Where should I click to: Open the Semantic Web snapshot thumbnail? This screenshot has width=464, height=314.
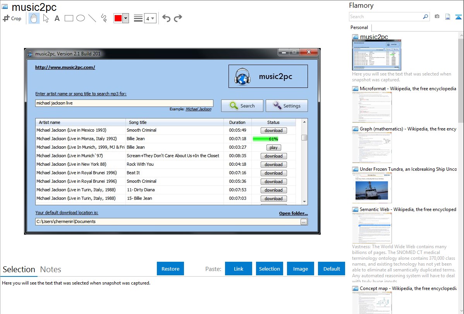[372, 228]
